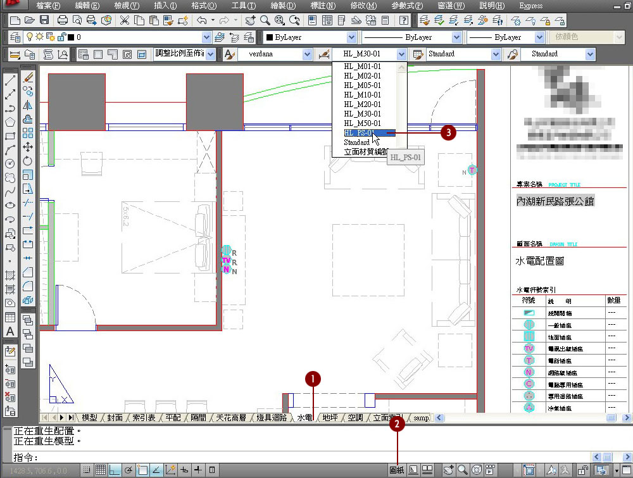
Task: Toggle Ortho mode in the status bar
Action: (x=115, y=470)
